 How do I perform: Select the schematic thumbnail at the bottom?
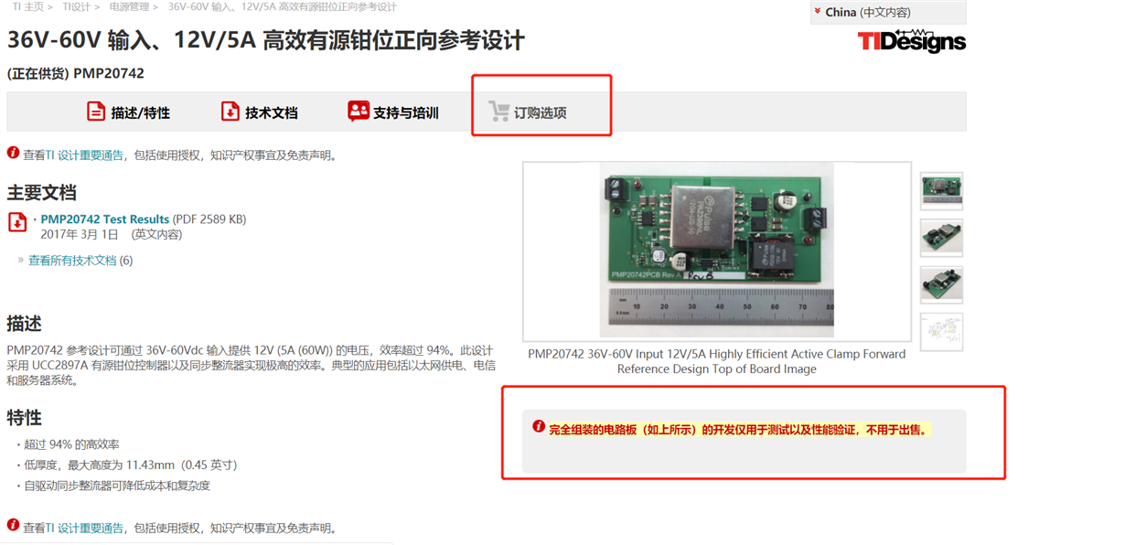tap(941, 332)
